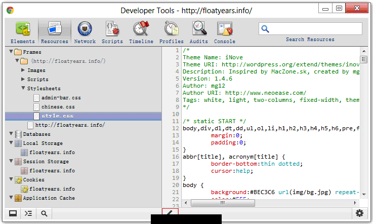This screenshot has height=224, width=373.
Task: Click the Frames folder icon
Action: coord(18,52)
